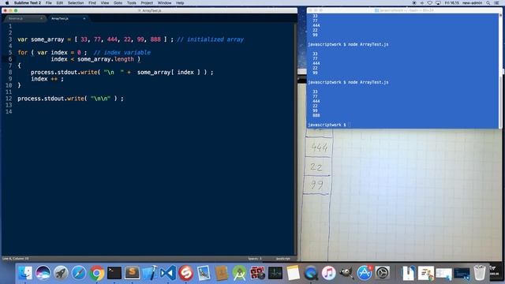Open the Help menu

tap(180, 3)
